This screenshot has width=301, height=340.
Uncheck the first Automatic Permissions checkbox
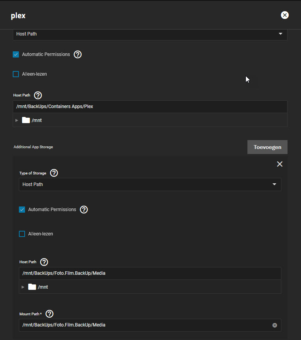16,54
